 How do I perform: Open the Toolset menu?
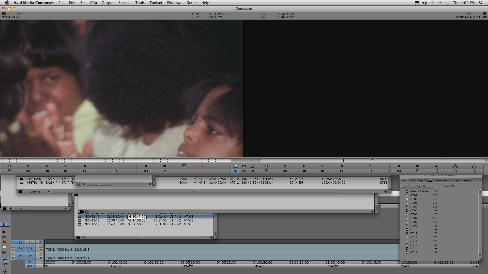(156, 3)
